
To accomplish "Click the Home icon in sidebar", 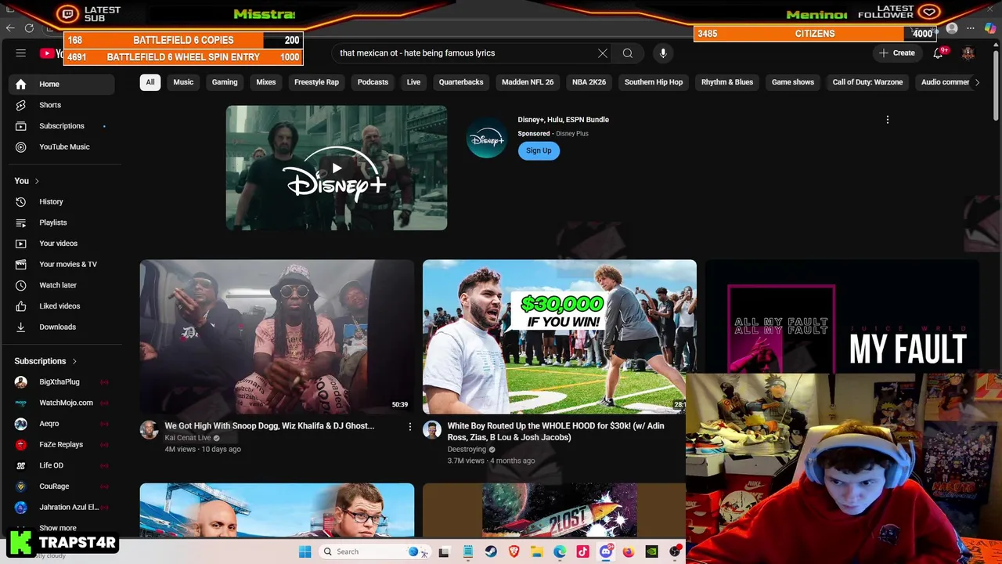I will click(x=21, y=84).
